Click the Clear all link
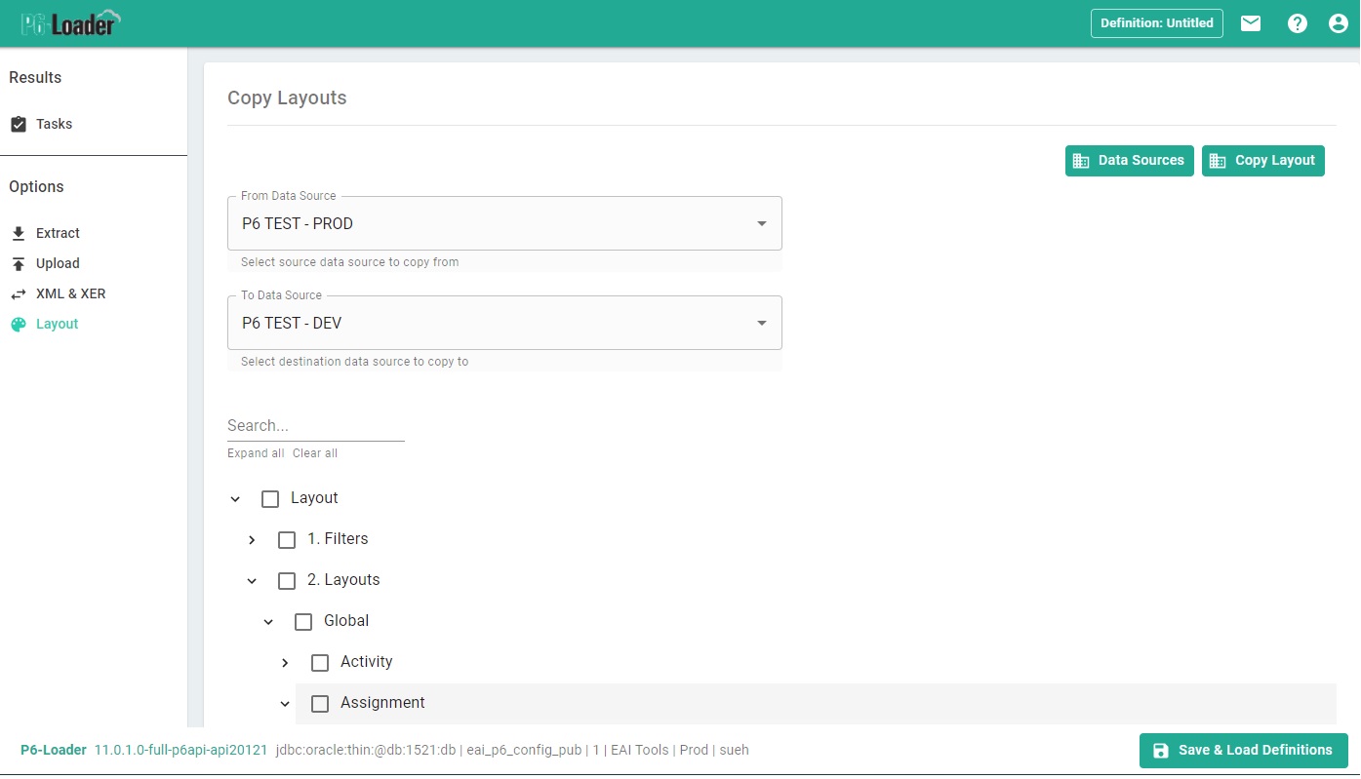The height and width of the screenshot is (779, 1361). click(x=315, y=453)
